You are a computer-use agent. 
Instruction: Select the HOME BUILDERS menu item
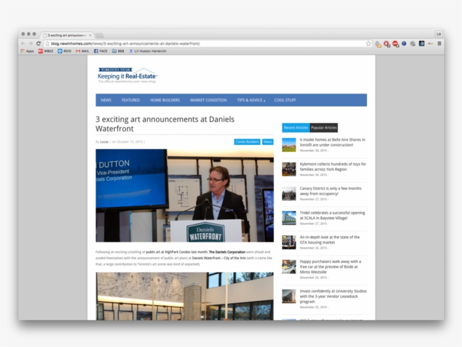[164, 100]
